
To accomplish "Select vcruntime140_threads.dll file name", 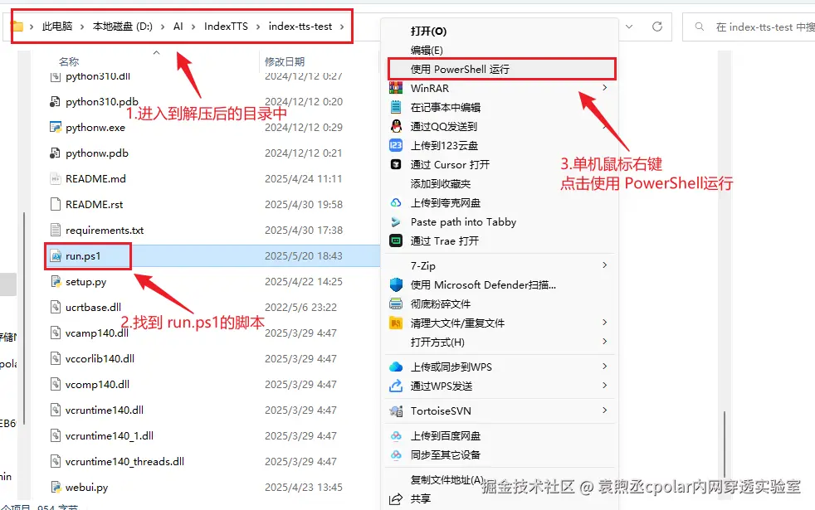I will click(x=124, y=462).
